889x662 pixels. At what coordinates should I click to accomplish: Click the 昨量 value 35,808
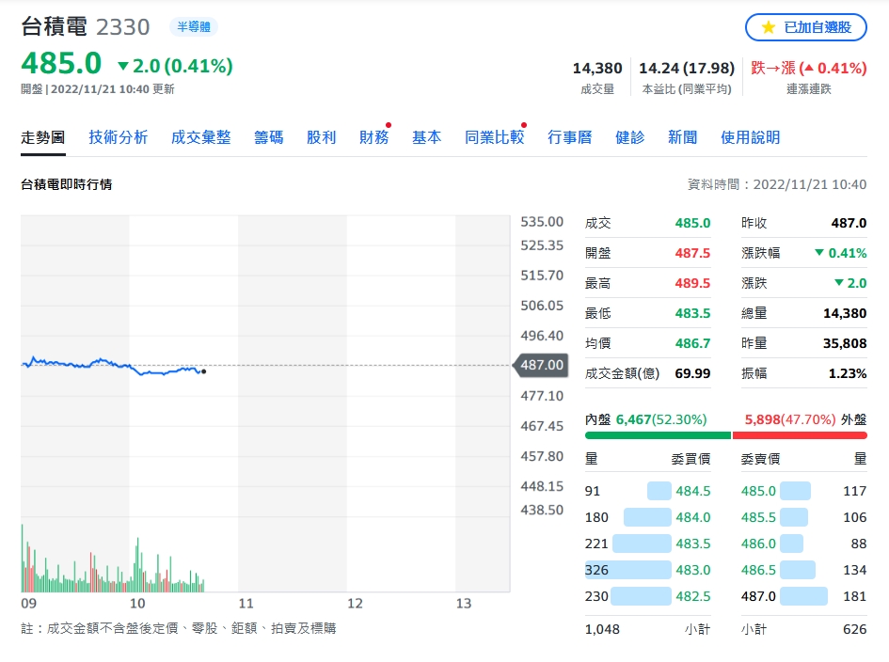pos(845,343)
